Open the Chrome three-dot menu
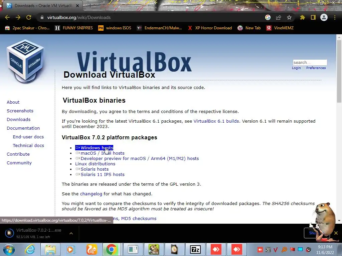Viewport: 342px width, 256px height. 335,17
